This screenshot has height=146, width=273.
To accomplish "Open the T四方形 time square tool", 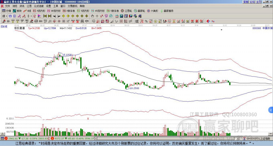I will (x=83, y=11).
